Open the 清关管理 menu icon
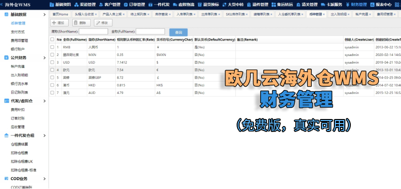The image size is (401, 189). point(298,4)
